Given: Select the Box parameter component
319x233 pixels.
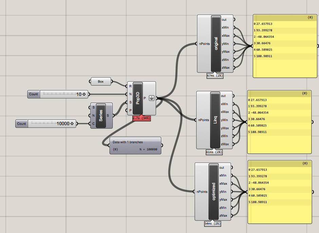Looking at the screenshot, I should tap(101, 81).
